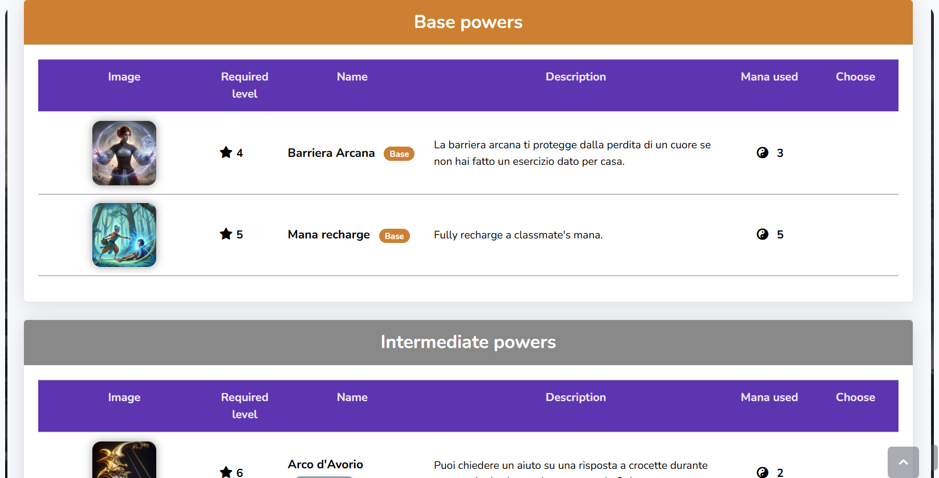
Task: Click Image header in Base powers table
Action: pyautogui.click(x=124, y=76)
